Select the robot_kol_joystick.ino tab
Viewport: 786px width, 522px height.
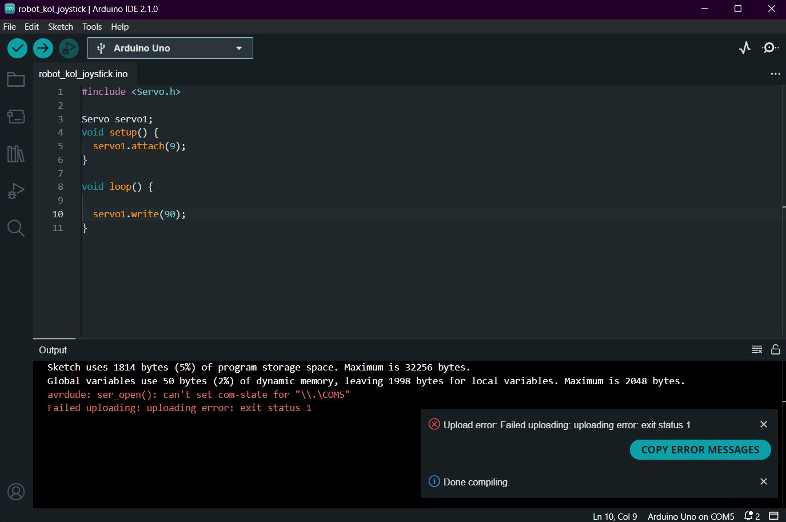coord(83,74)
